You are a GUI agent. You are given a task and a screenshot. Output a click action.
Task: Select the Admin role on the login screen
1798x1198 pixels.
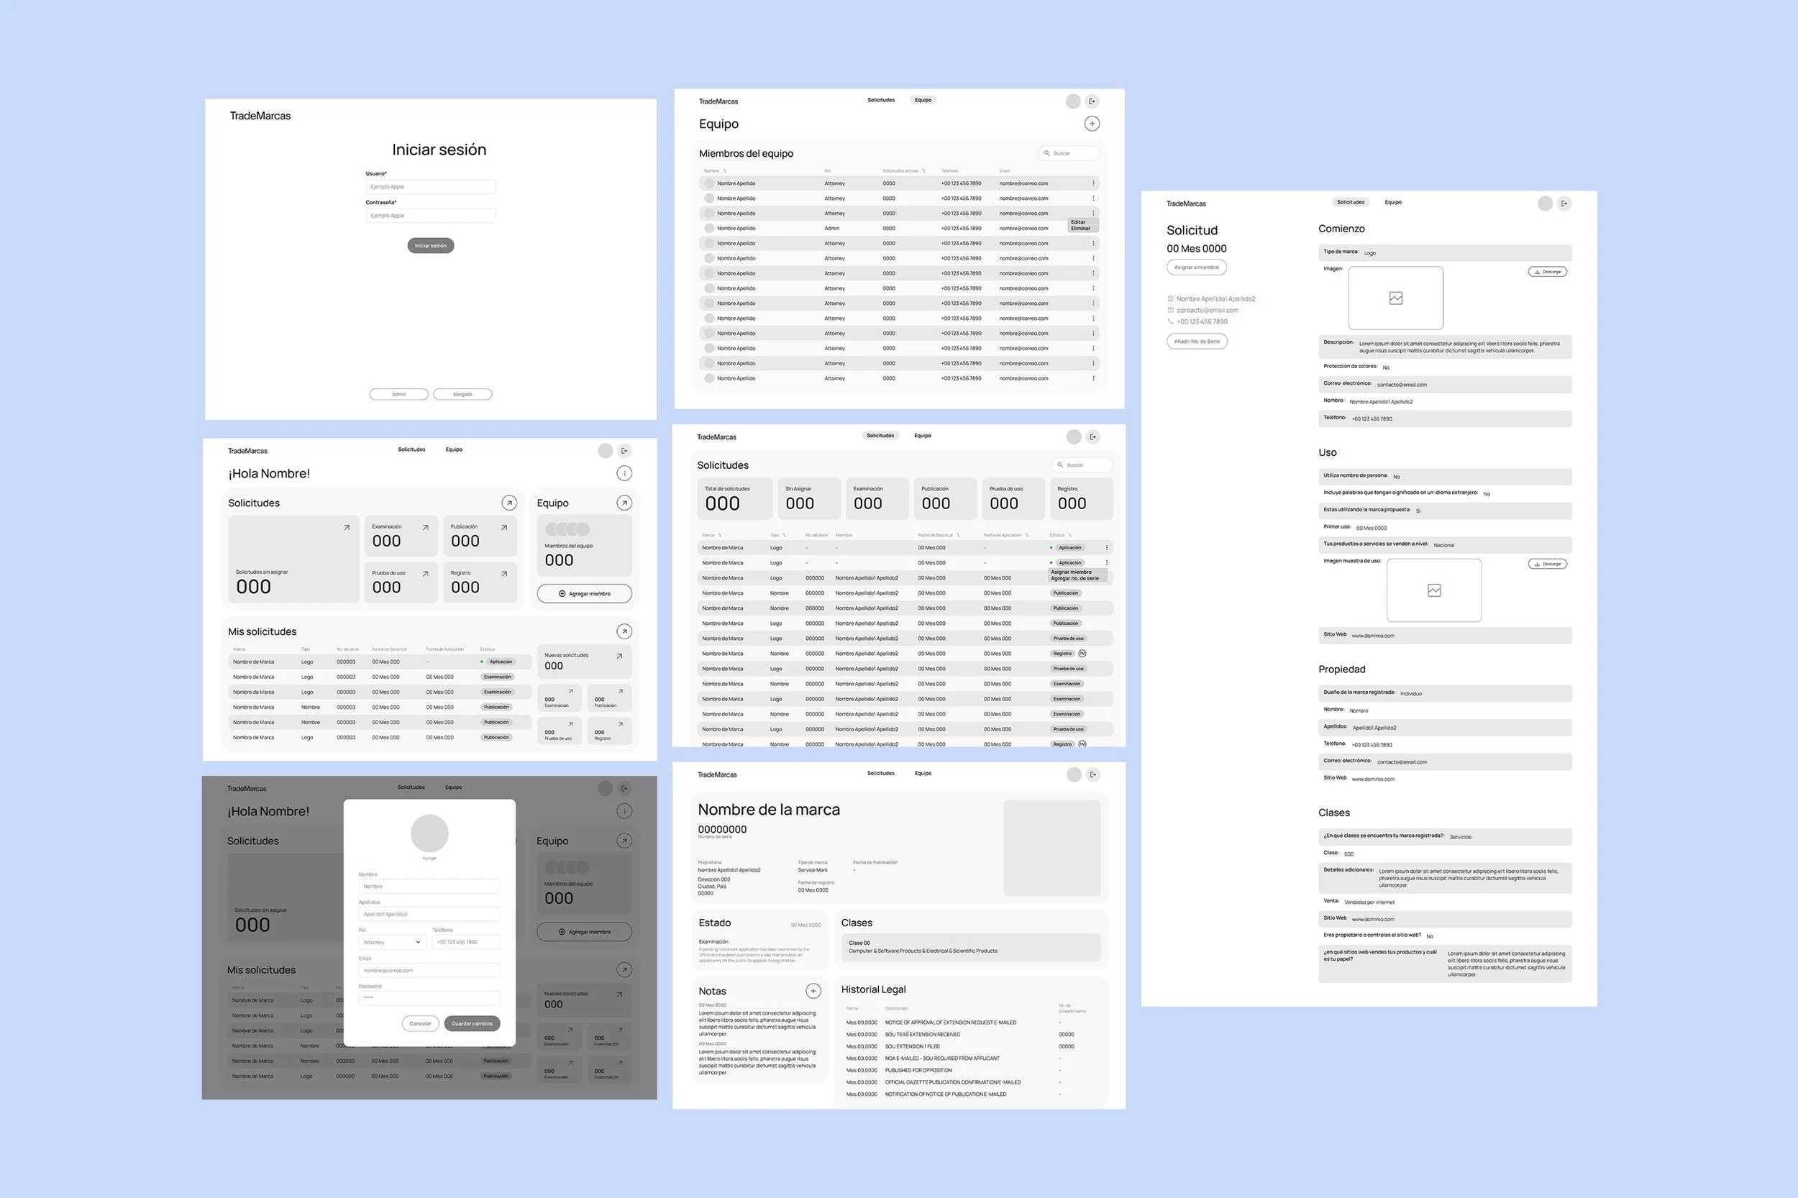click(x=398, y=393)
